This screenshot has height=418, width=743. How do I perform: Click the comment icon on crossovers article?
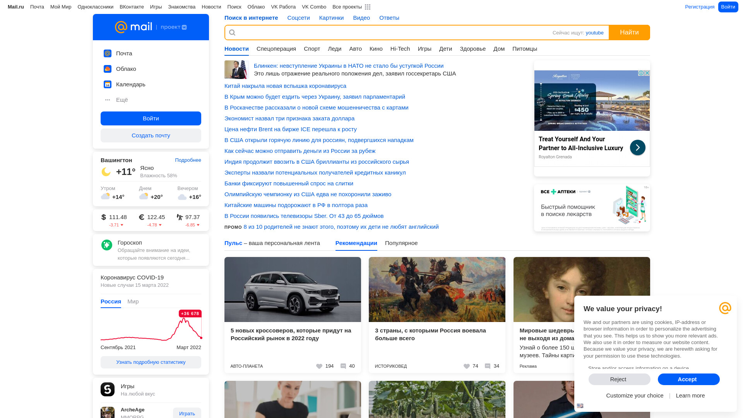343,366
